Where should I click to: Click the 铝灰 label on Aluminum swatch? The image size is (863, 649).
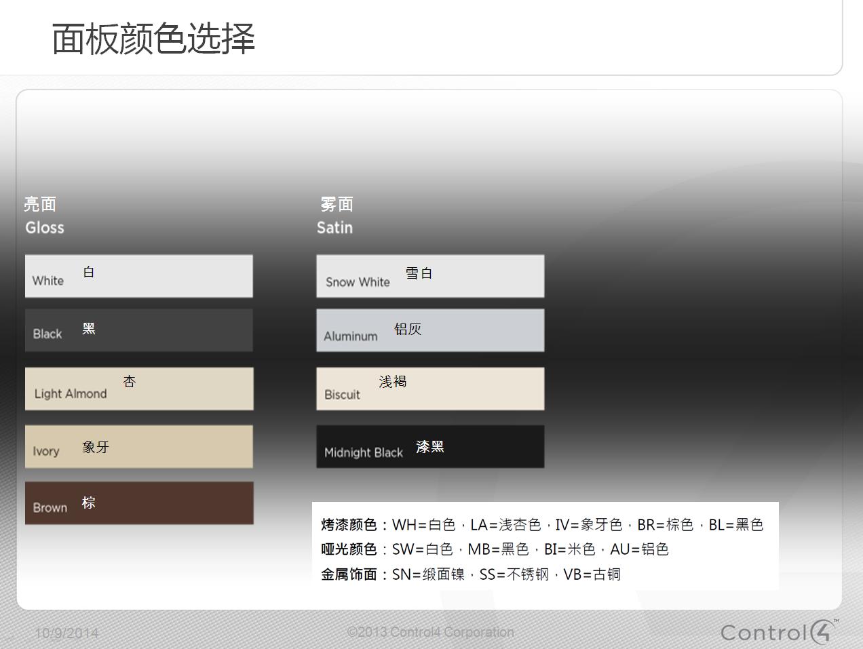pyautogui.click(x=408, y=329)
